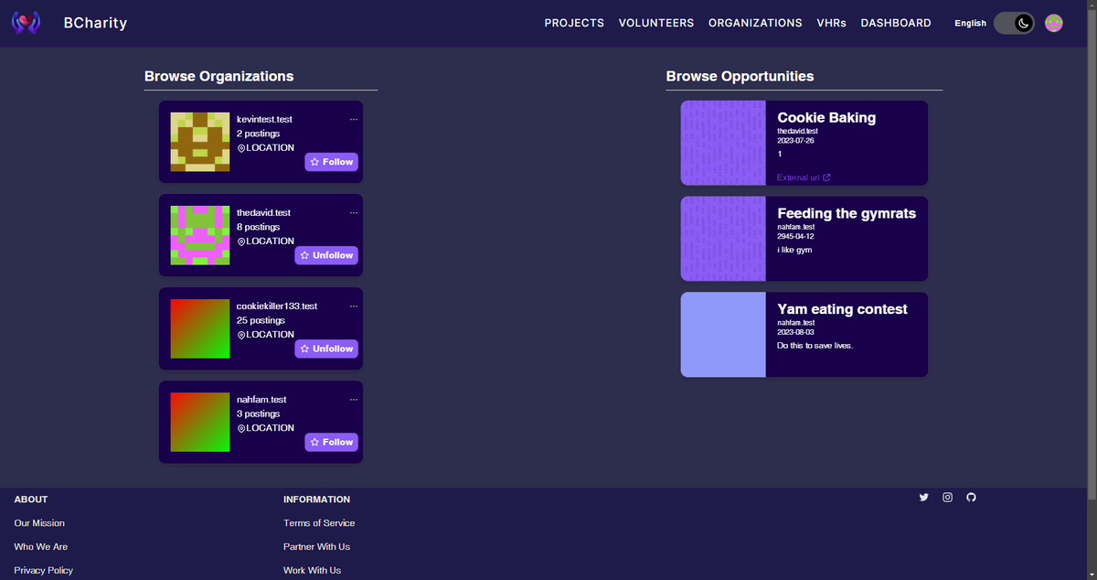Unfollow the cookiekiller133.test organization
Screen dimensions: 1097x580
click(x=326, y=349)
